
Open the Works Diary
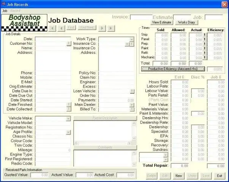coord(186,22)
